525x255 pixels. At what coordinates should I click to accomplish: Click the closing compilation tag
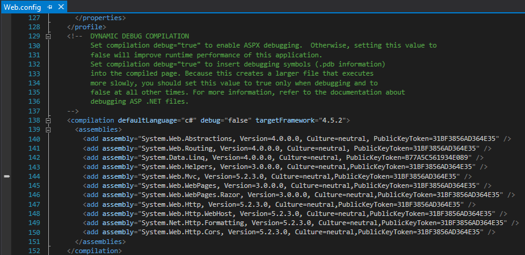coord(94,251)
